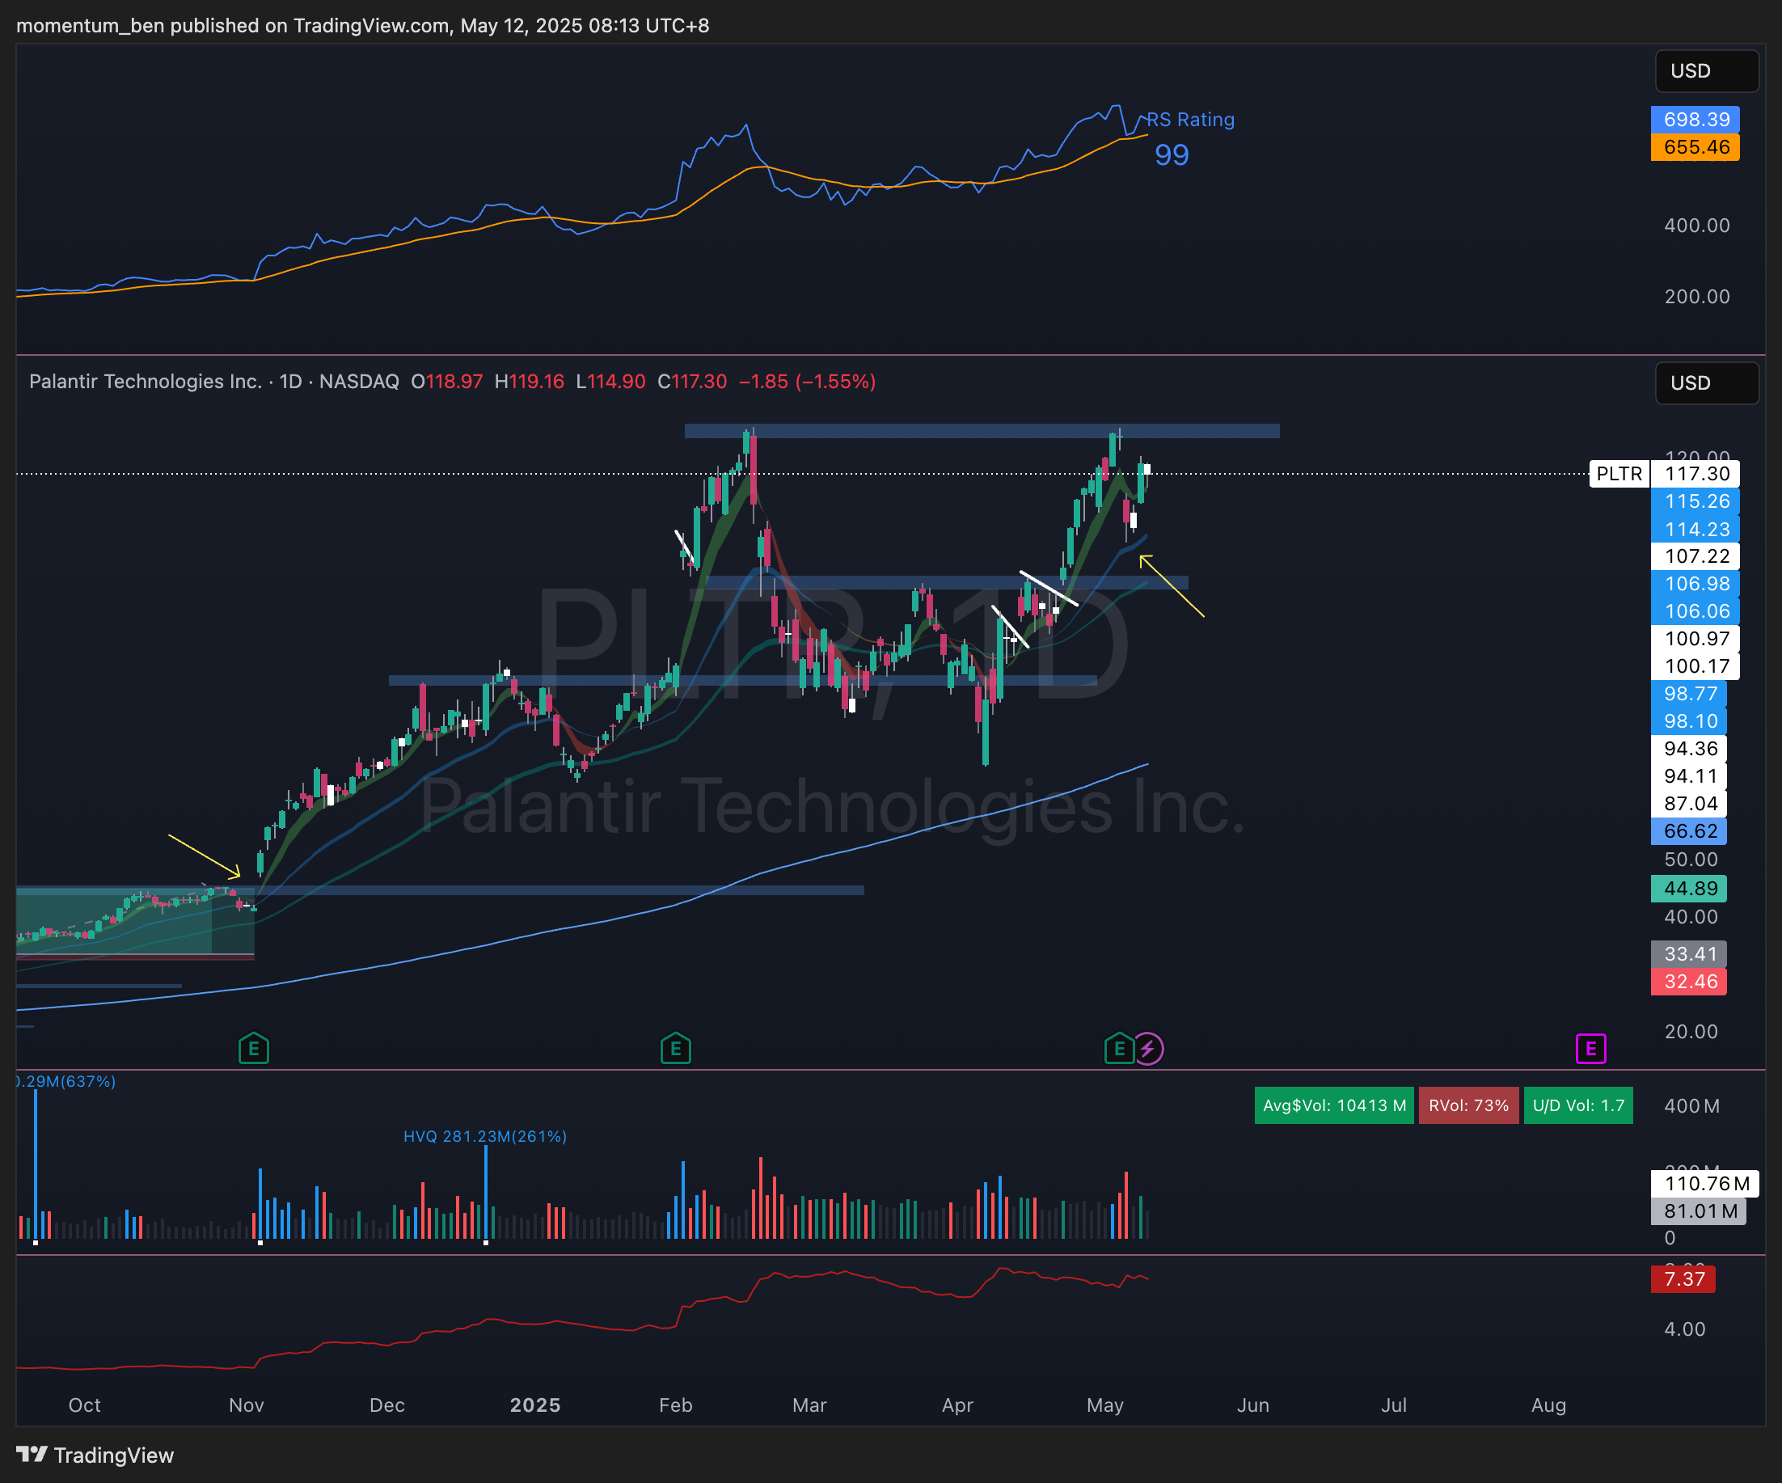Click the Avg$Vol 10413 M badge
This screenshot has height=1483, width=1782.
1334,1105
